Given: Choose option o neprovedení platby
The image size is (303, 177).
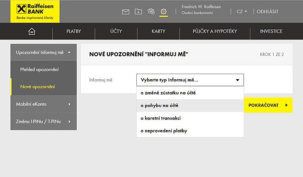Looking at the screenshot, I should (x=190, y=131).
